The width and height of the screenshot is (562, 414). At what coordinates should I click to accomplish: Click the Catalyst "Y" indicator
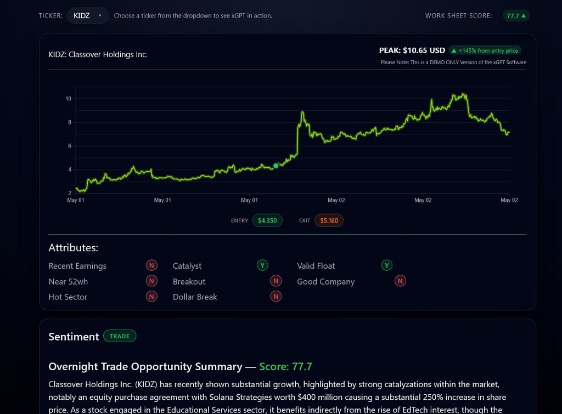click(x=262, y=265)
